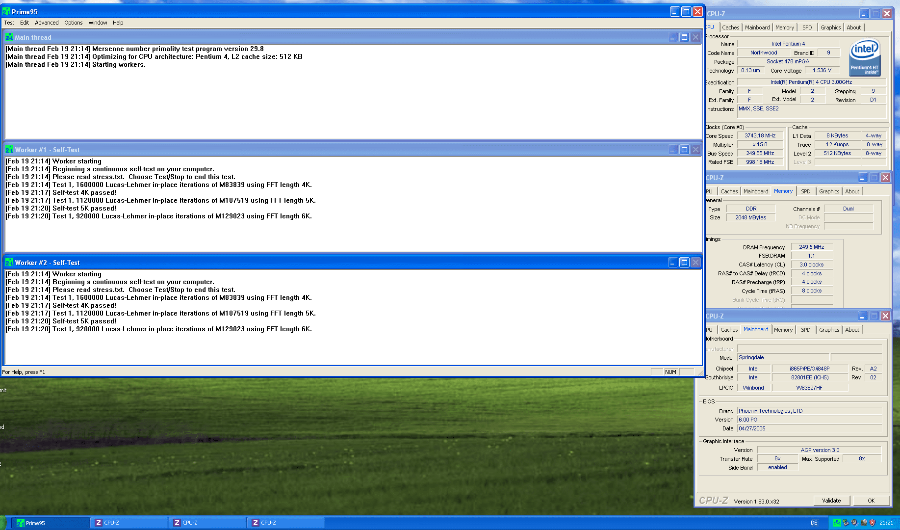Click the DRAM Frequency value 249.5 MHz
Image resolution: width=900 pixels, height=530 pixels.
[x=812, y=247]
